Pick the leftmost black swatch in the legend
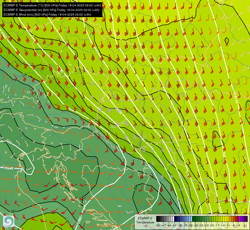This screenshot has height=230, width=250. [157, 219]
